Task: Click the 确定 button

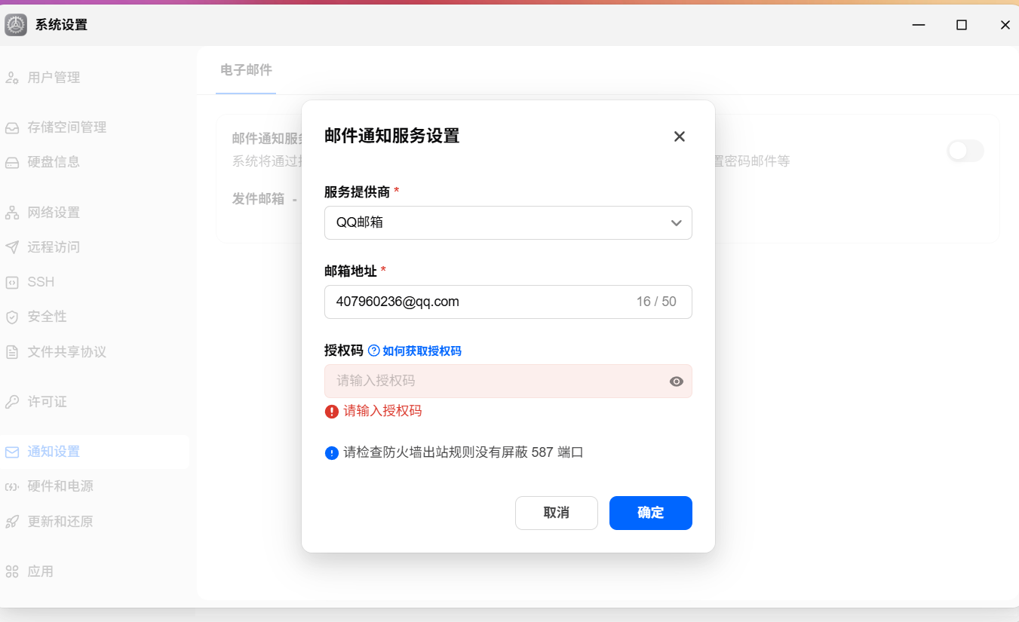Action: (651, 513)
